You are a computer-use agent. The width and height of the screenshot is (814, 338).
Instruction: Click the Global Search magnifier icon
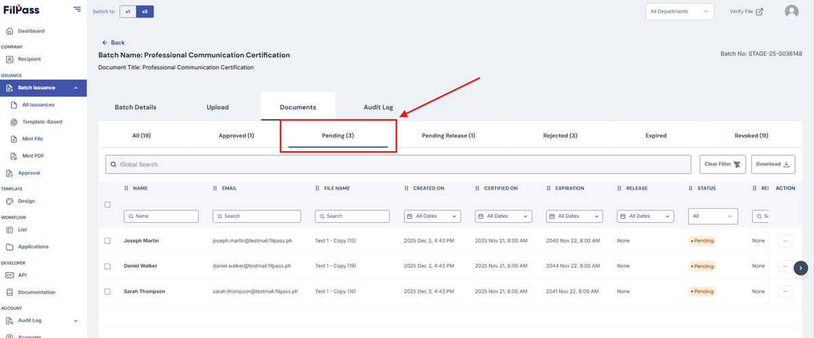point(113,165)
